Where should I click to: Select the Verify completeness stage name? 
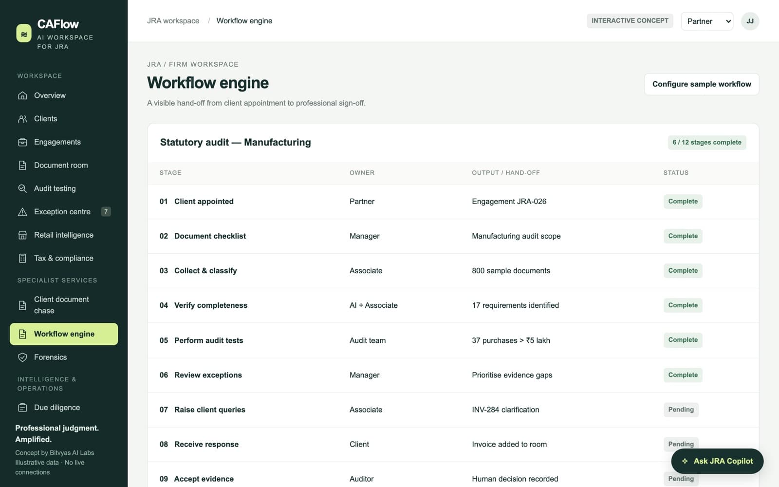tap(211, 305)
